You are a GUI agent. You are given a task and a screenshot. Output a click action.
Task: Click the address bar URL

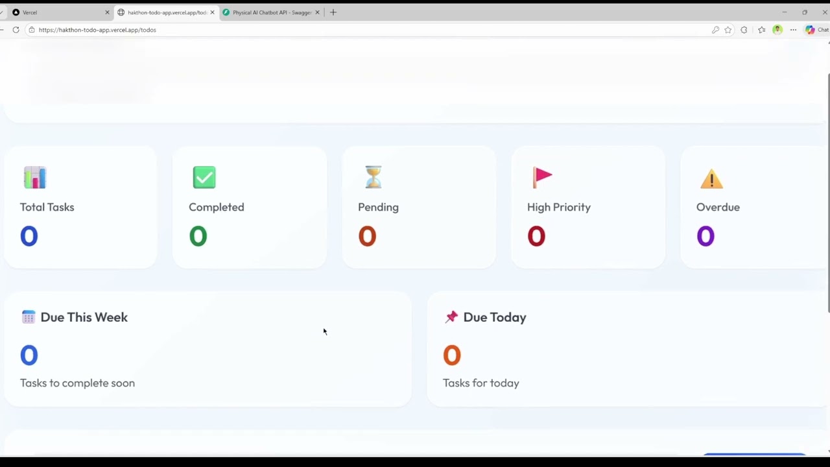tap(97, 30)
